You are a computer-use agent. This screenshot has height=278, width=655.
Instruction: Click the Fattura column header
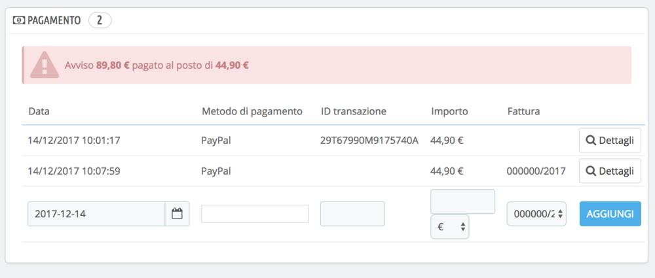coord(523,111)
